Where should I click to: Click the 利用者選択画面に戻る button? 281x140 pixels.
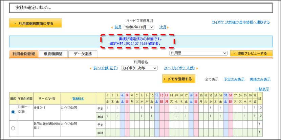(36, 23)
